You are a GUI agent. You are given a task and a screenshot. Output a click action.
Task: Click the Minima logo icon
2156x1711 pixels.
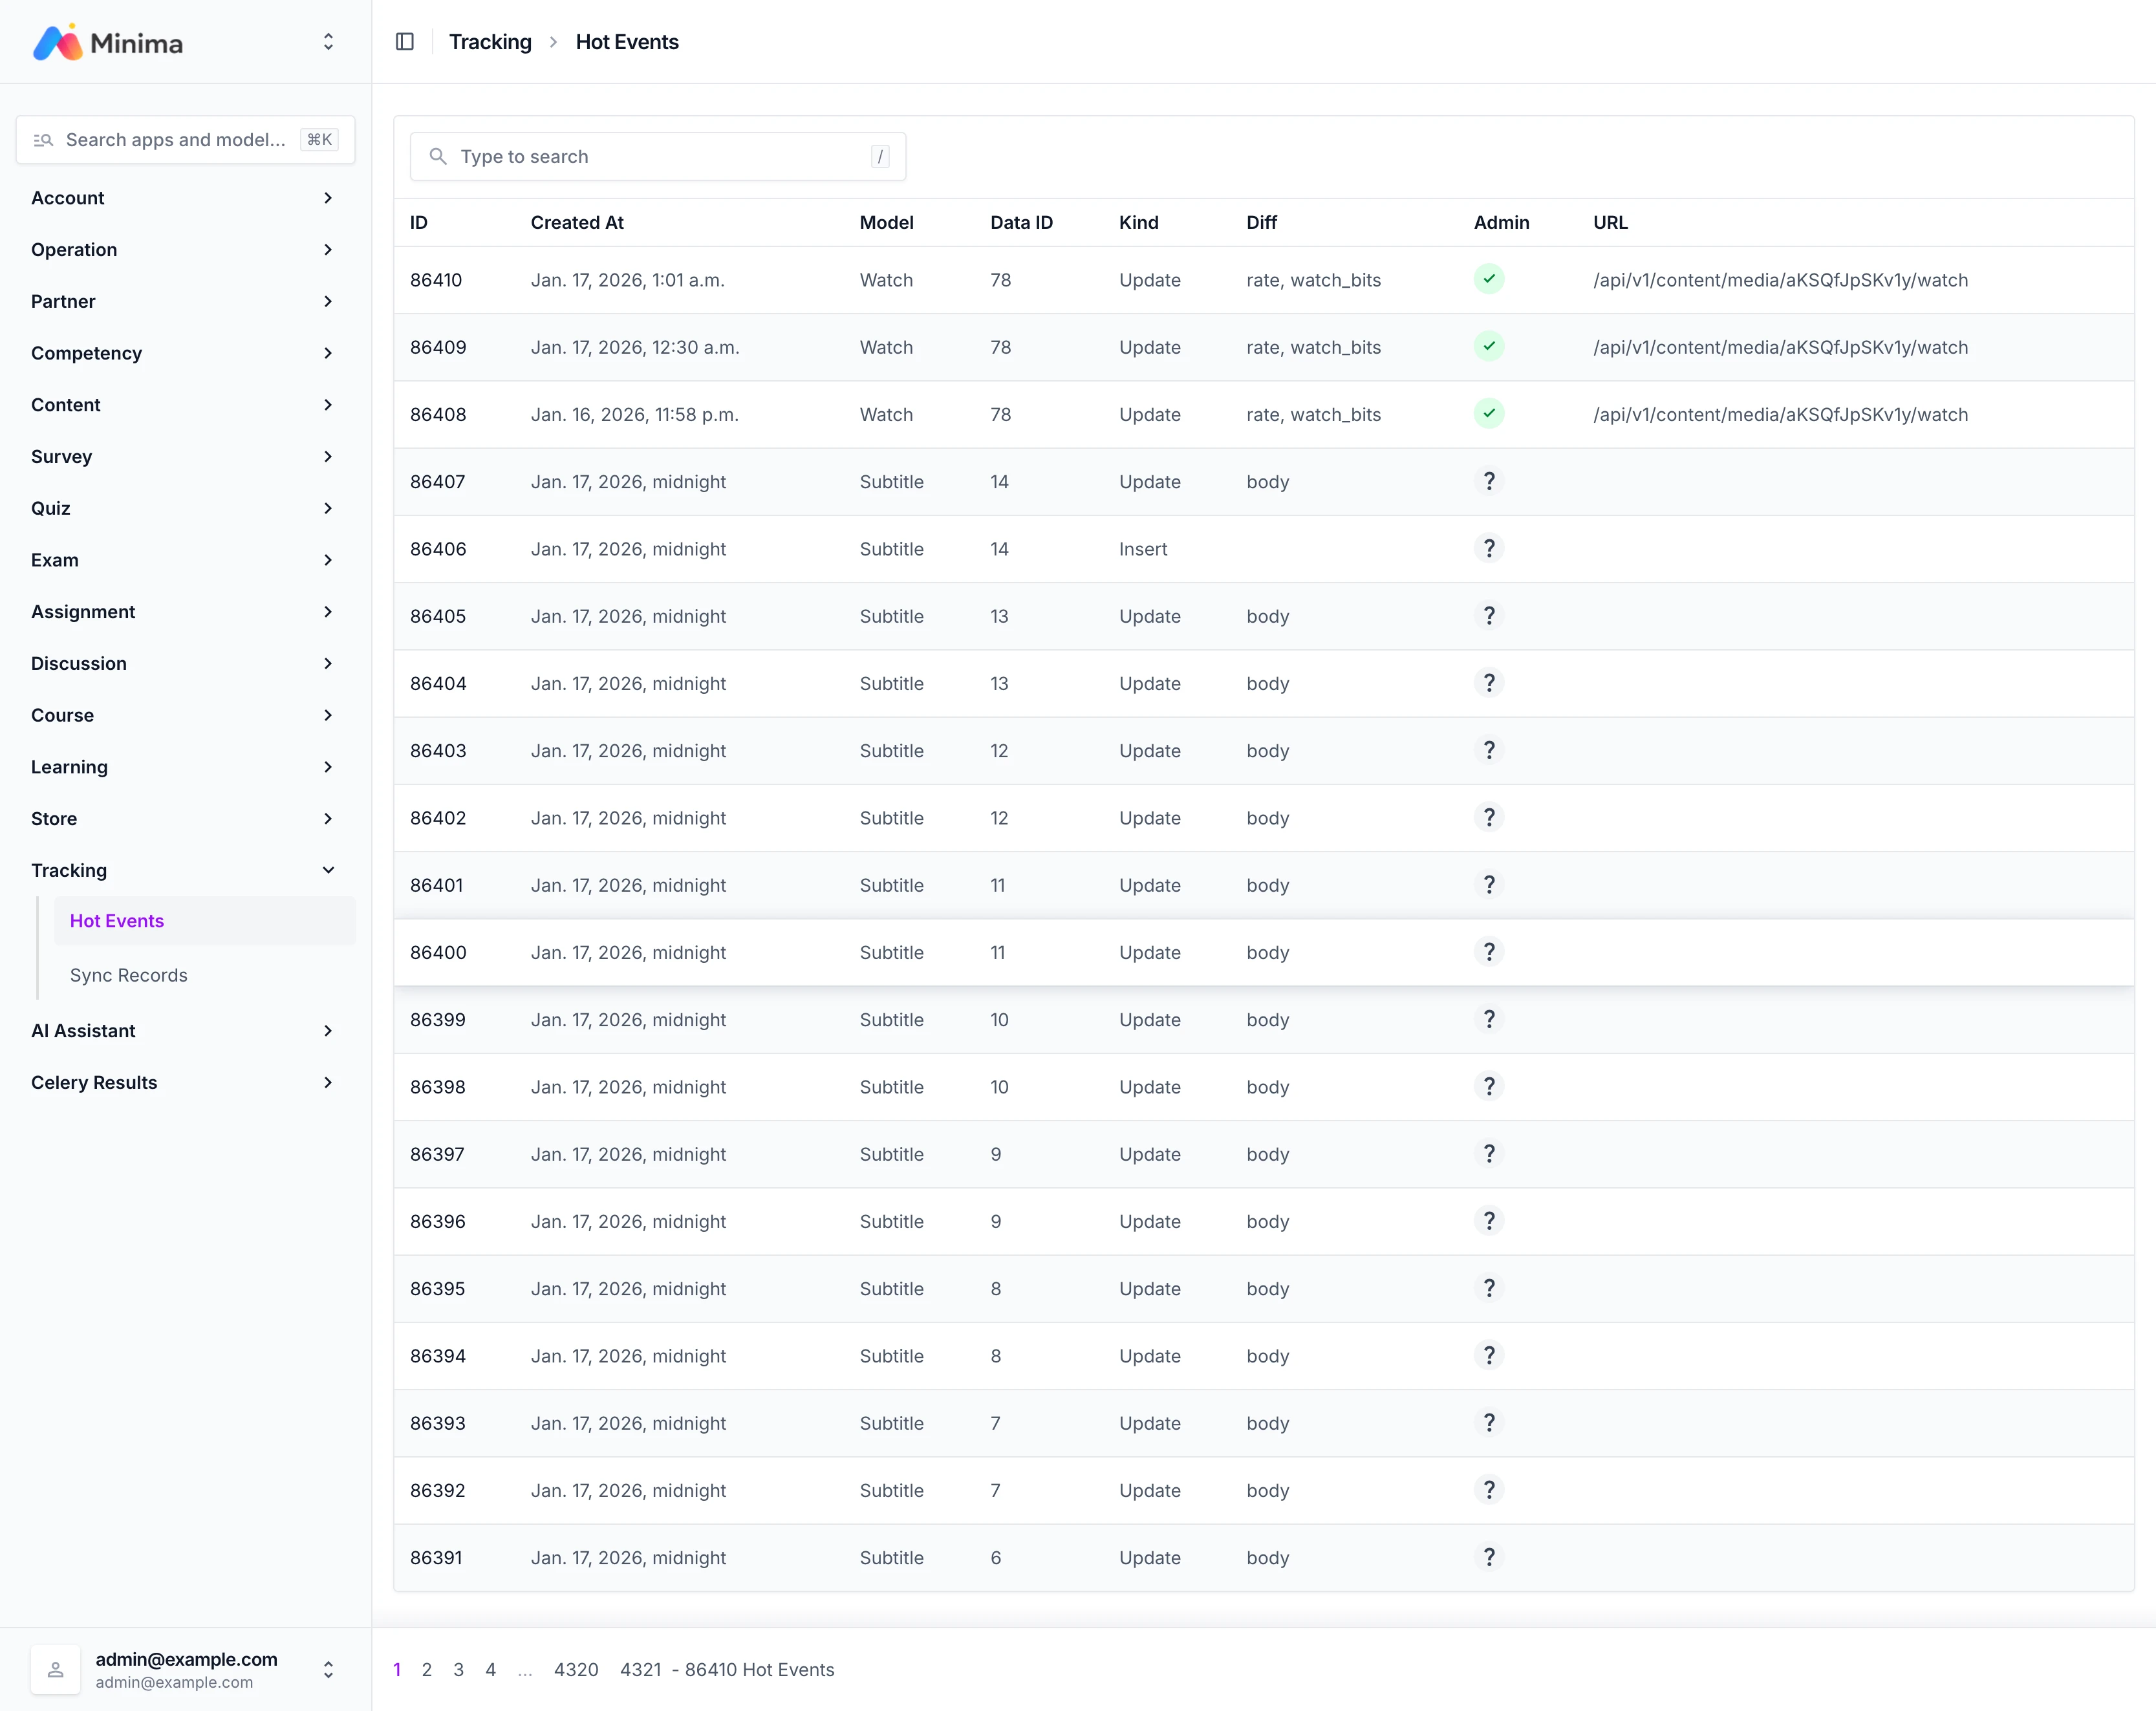click(x=58, y=42)
